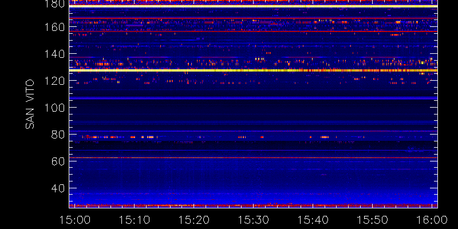Click the 140 frequency axis label
458x229 pixels.
(54, 54)
